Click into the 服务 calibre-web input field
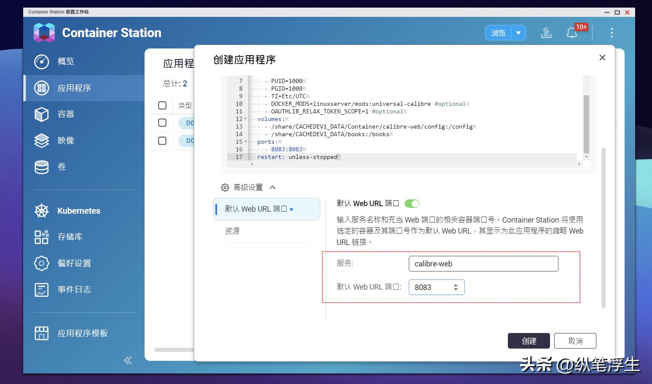The image size is (652, 384). pos(483,264)
